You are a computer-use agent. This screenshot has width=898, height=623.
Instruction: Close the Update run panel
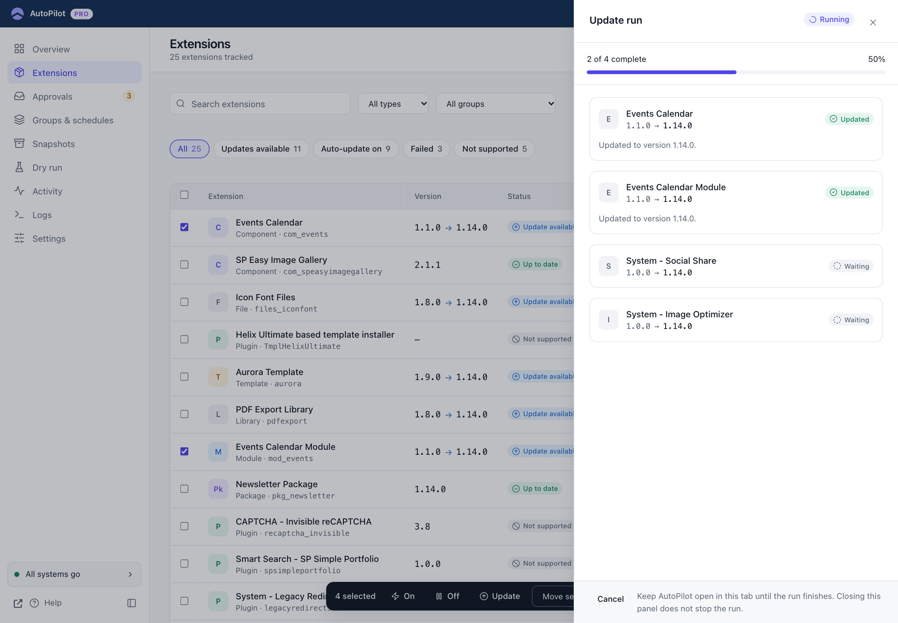[873, 22]
